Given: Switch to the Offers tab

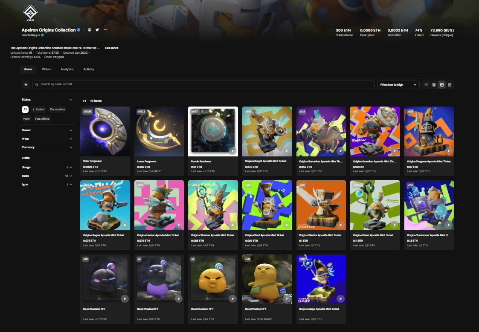Looking at the screenshot, I should coord(46,69).
